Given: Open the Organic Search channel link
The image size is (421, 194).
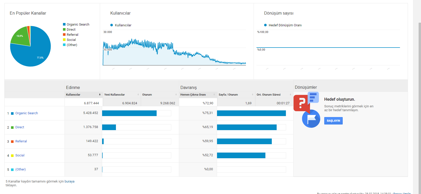Looking at the screenshot, I should pyautogui.click(x=27, y=113).
